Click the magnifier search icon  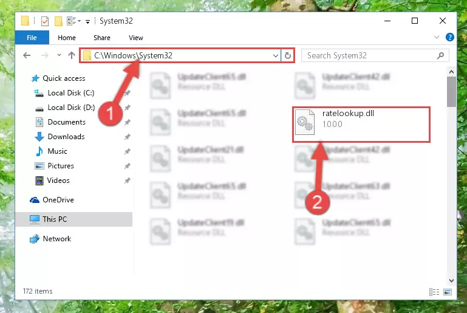point(440,55)
